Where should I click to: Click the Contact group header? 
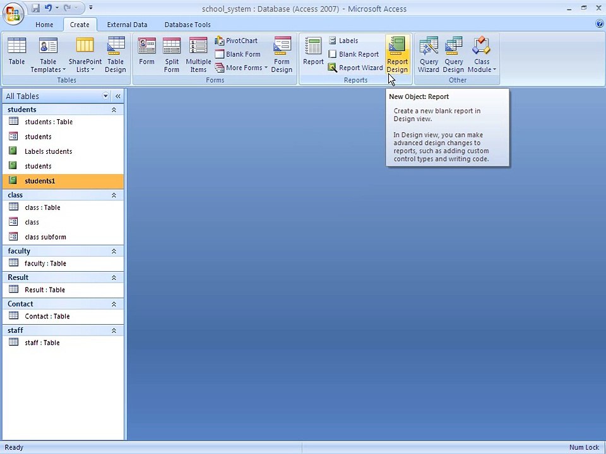pos(63,304)
